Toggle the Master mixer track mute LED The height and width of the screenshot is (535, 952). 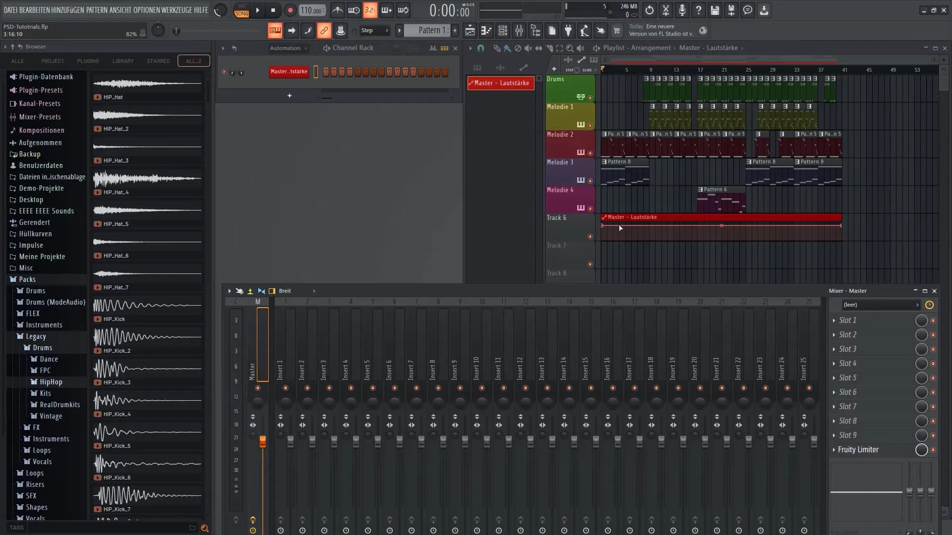point(258,388)
